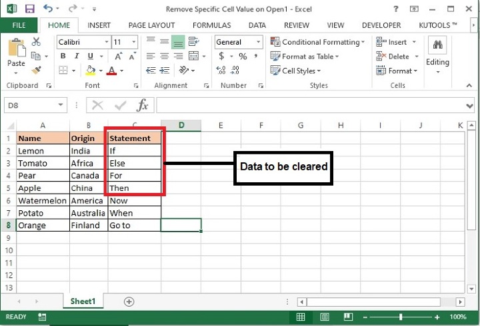
Task: Open the fill color dropdown arrow
Action: [101, 71]
